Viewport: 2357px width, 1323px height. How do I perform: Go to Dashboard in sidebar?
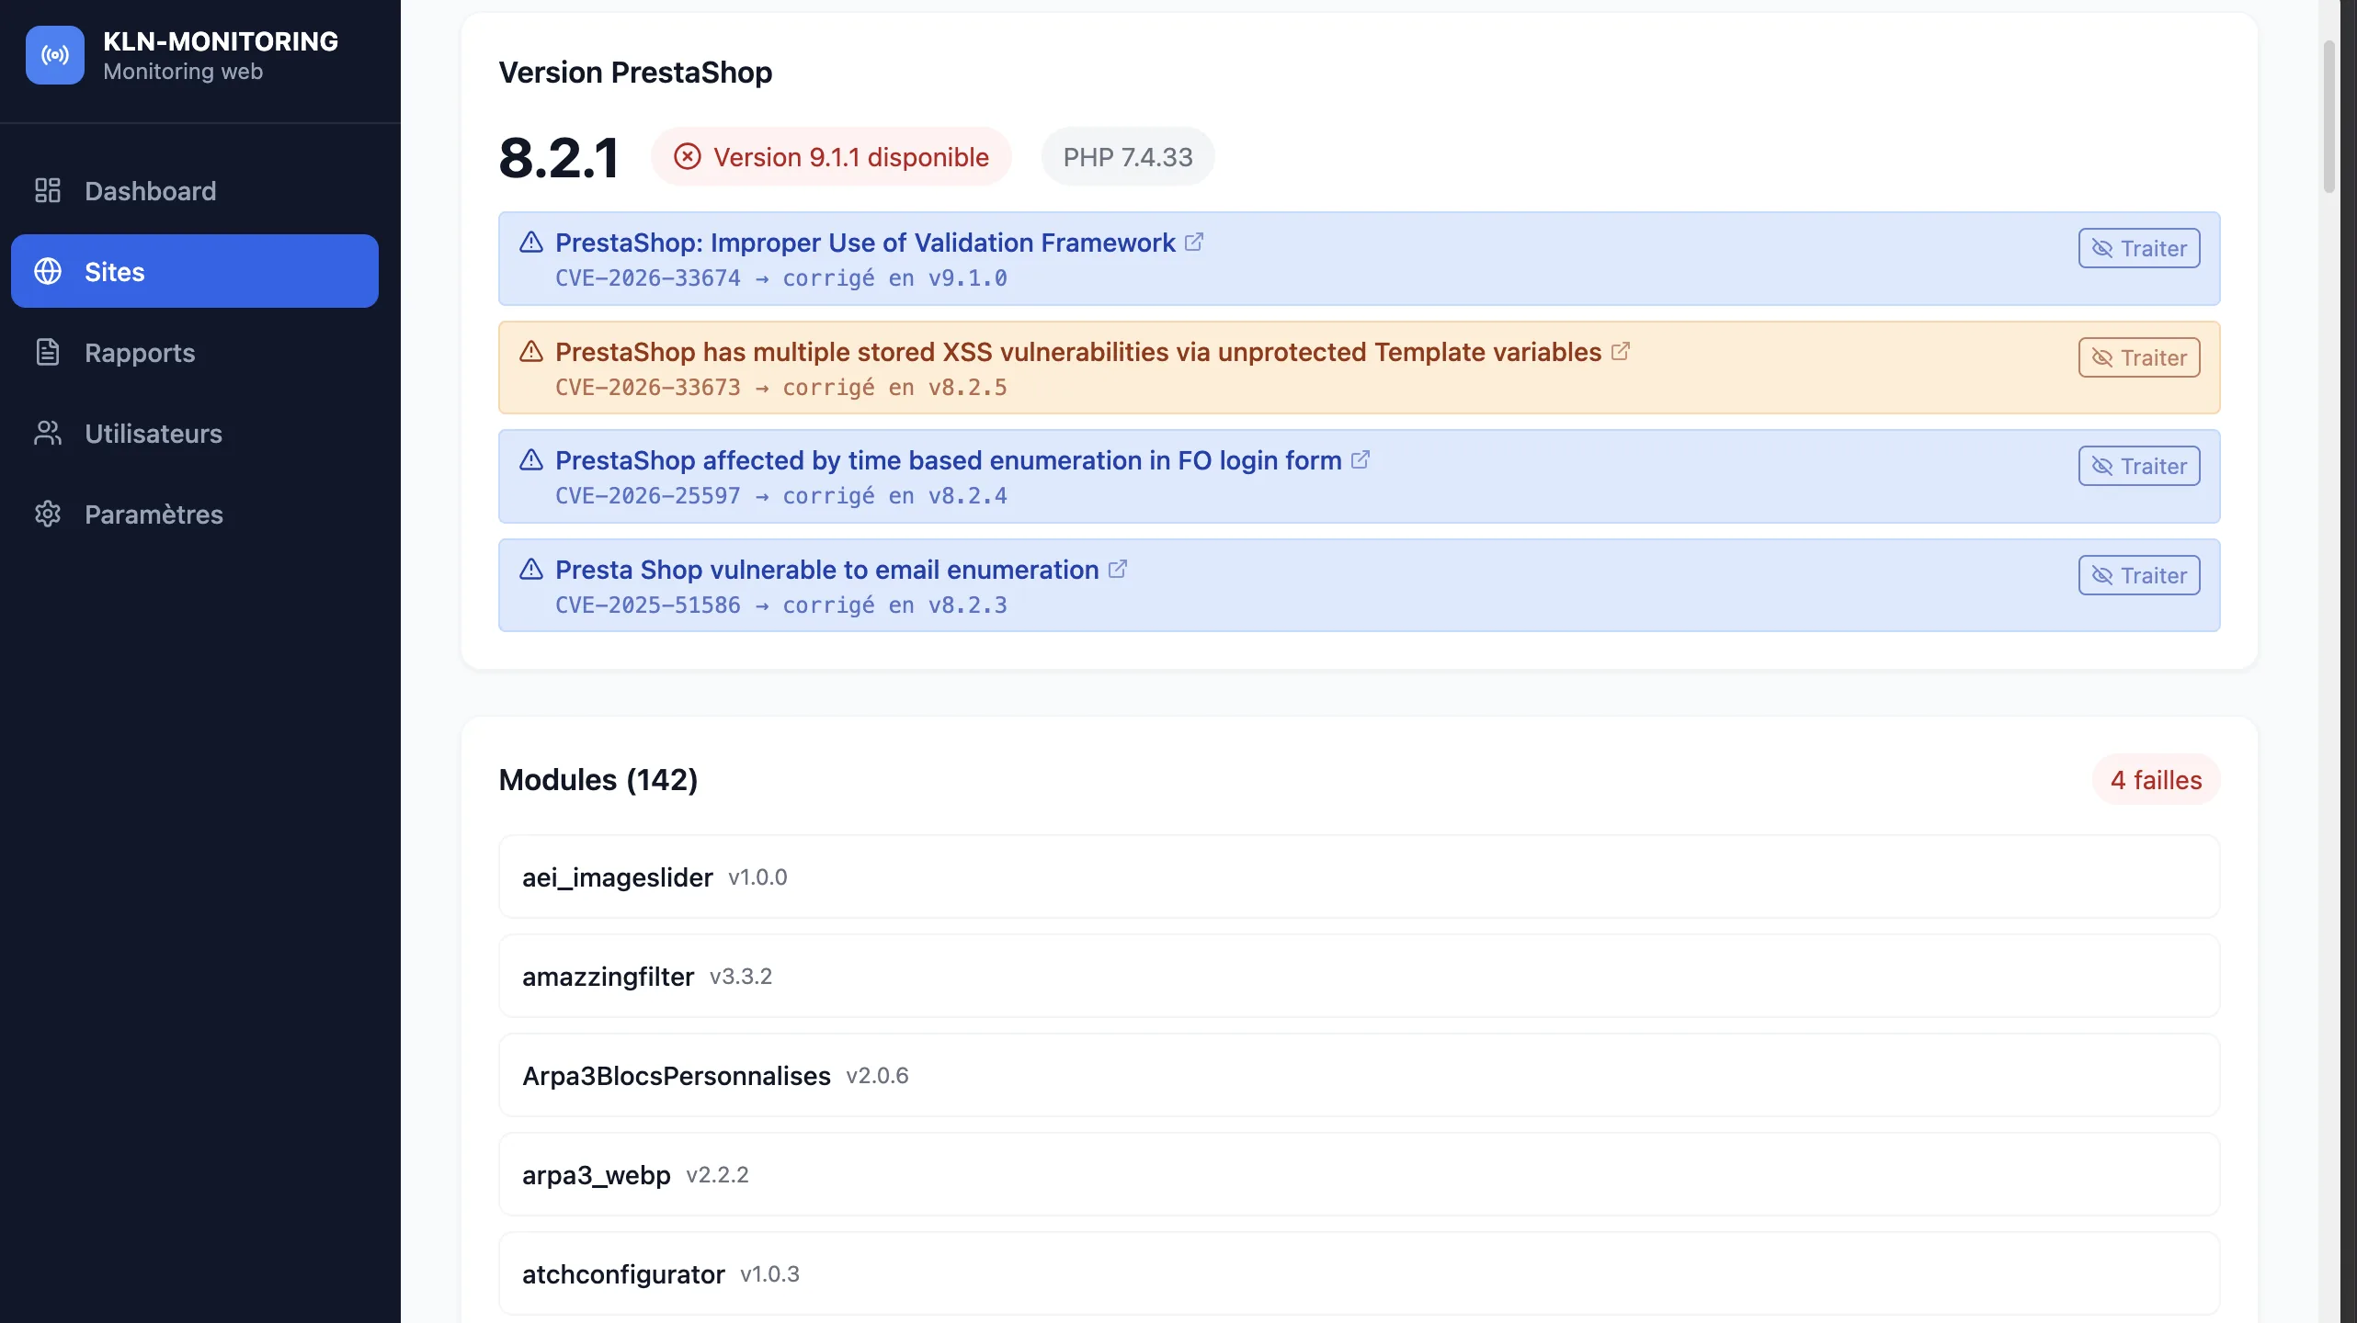point(195,190)
